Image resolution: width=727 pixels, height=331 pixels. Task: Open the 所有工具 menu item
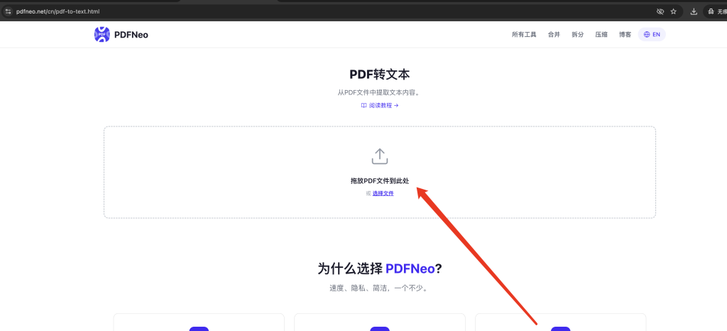524,34
